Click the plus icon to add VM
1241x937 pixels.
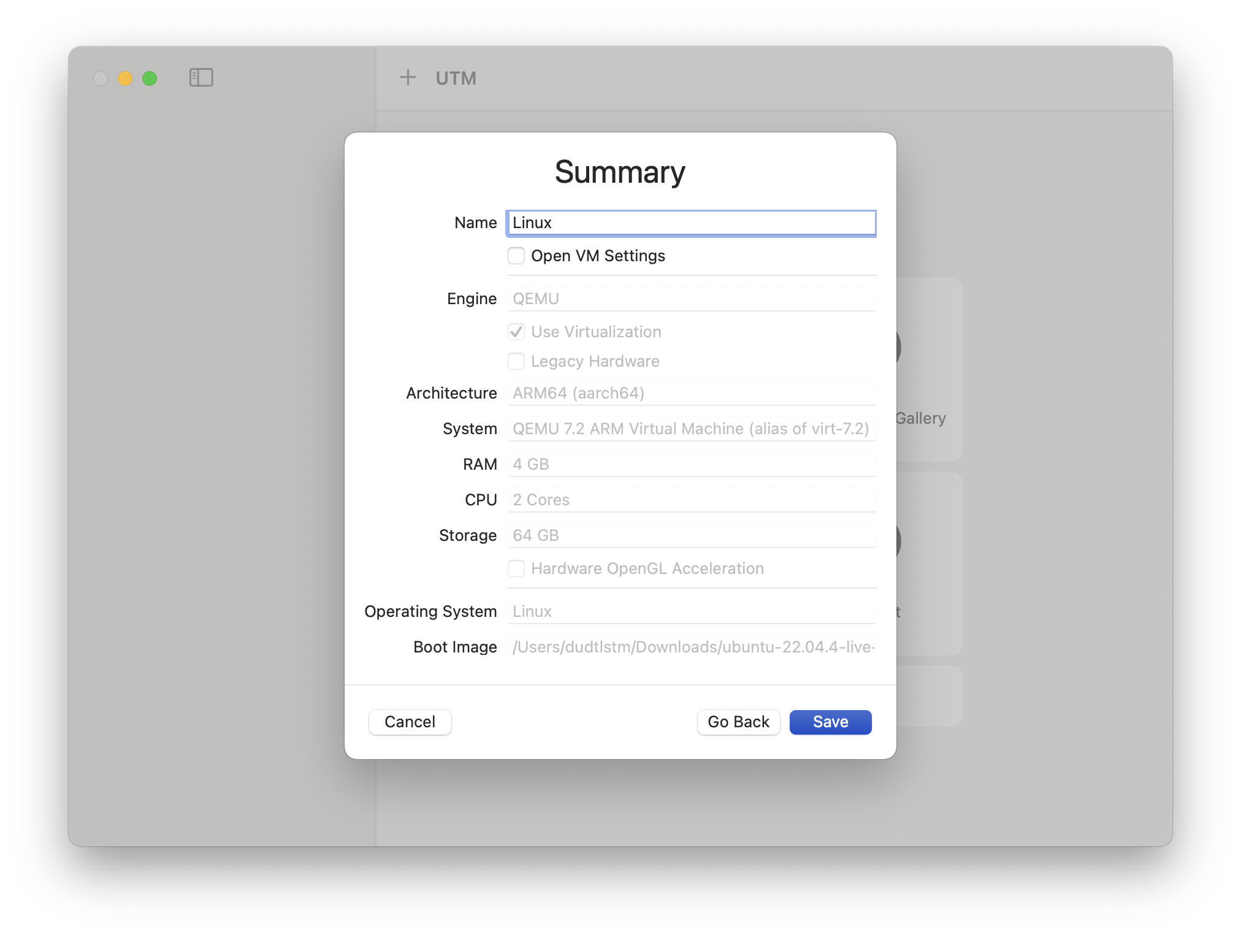pyautogui.click(x=408, y=77)
